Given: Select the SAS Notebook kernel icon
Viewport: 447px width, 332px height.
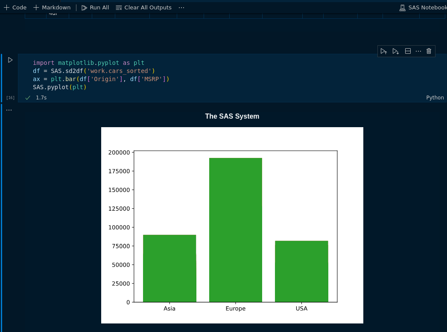Looking at the screenshot, I should (x=402, y=7).
